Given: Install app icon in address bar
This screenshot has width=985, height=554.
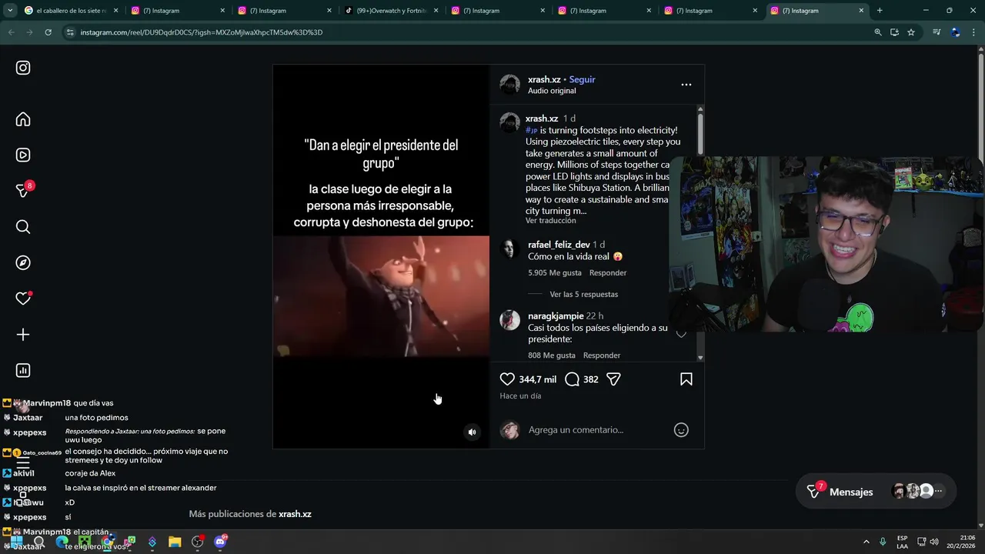Looking at the screenshot, I should pyautogui.click(x=894, y=32).
